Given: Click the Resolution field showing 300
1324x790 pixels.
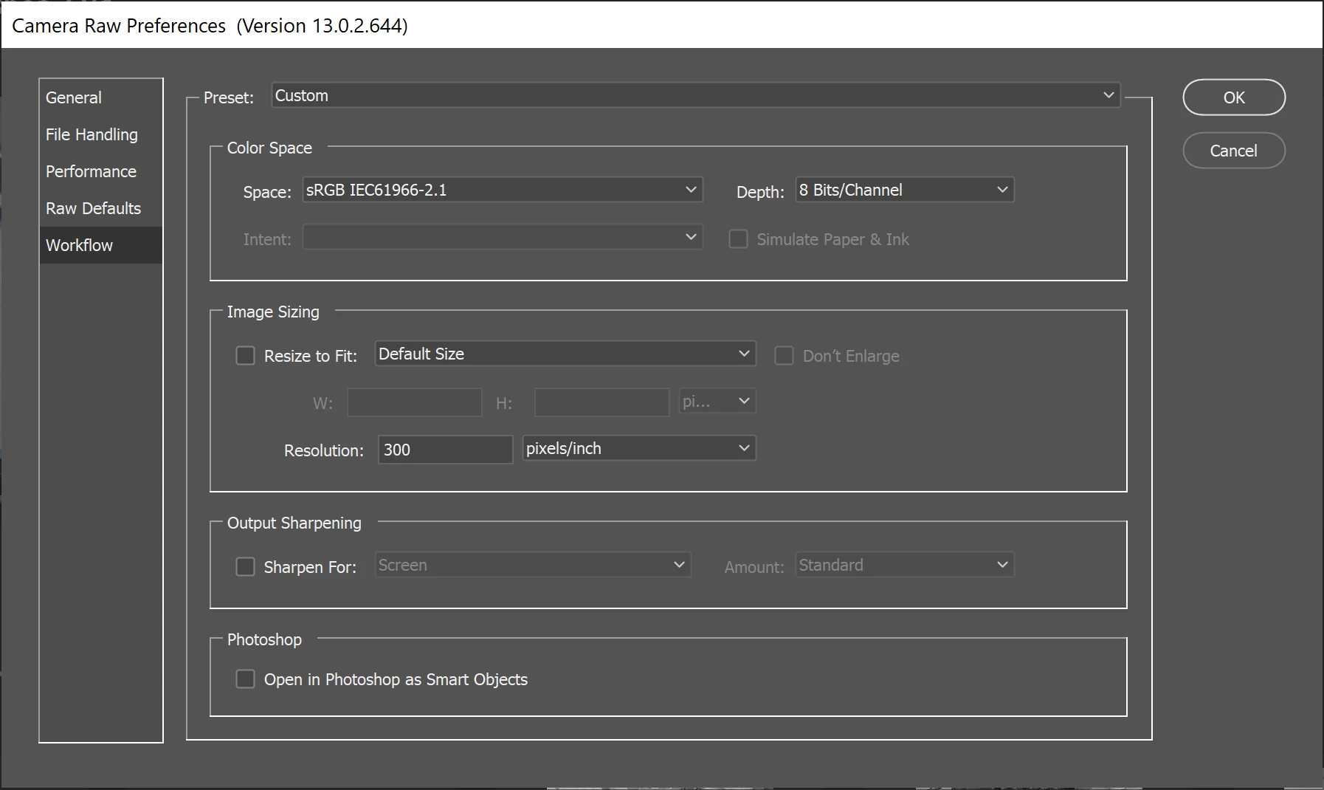Looking at the screenshot, I should 446,450.
